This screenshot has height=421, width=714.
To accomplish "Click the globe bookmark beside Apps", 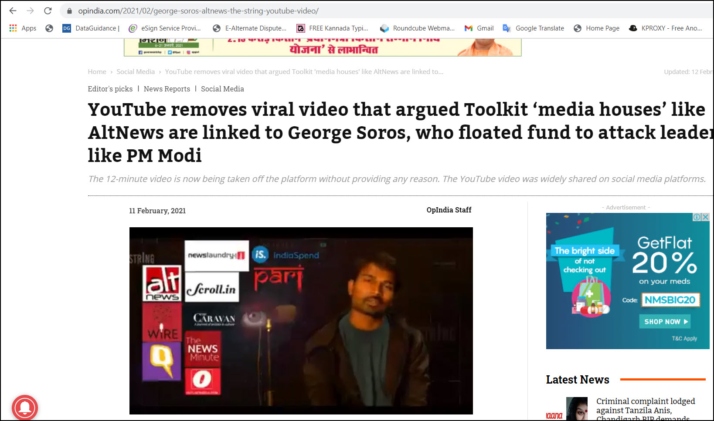I will [x=49, y=28].
